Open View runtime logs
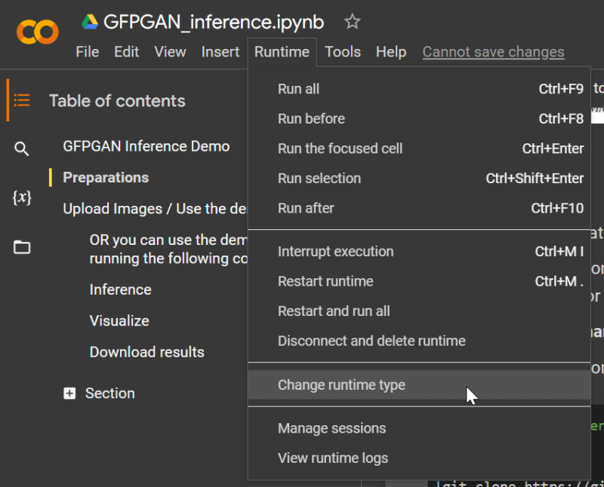604x487 pixels. pos(419,458)
